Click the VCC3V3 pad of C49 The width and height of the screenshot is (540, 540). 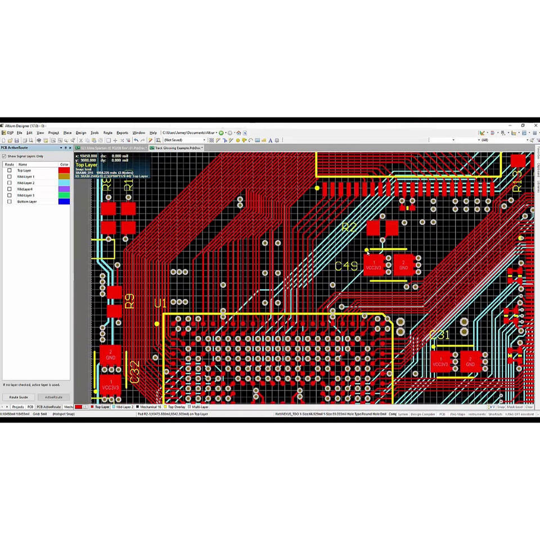(375, 265)
